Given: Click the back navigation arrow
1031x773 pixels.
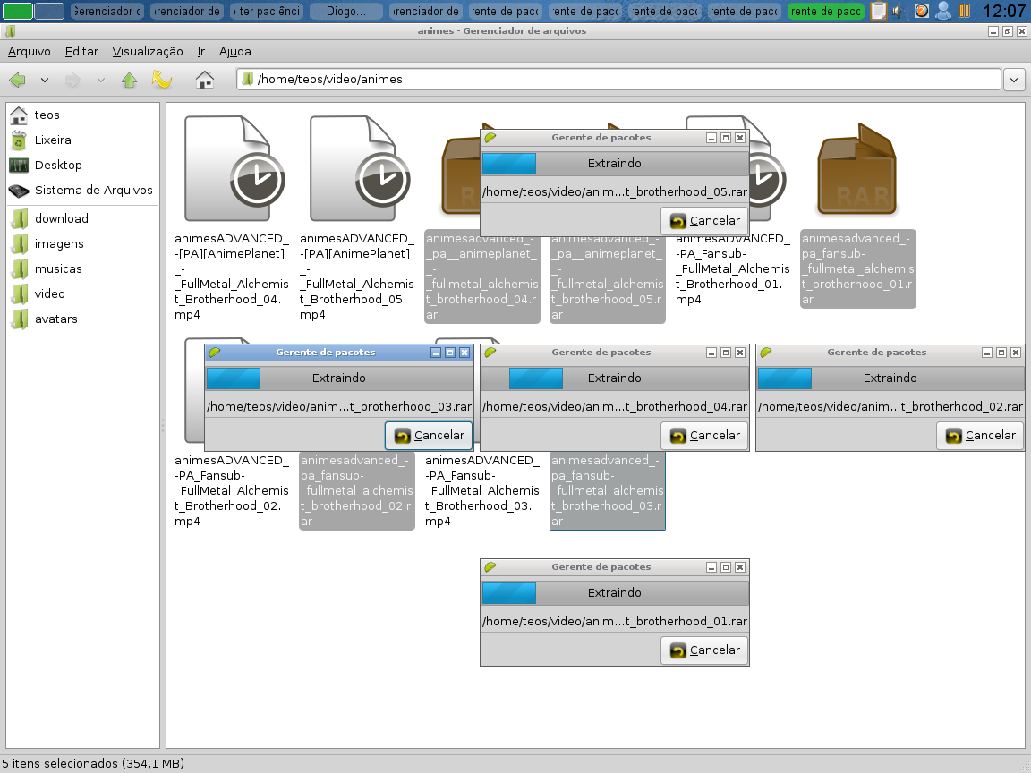Looking at the screenshot, I should (x=18, y=81).
